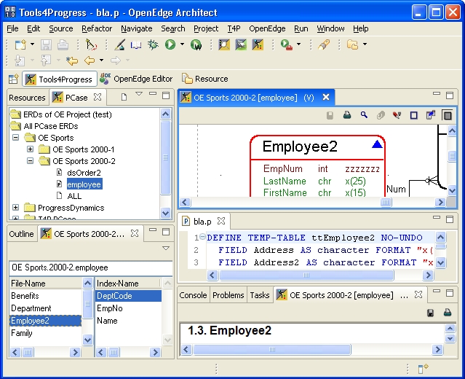Image resolution: width=465 pixels, height=379 pixels.
Task: Switch to the Console tab
Action: point(193,295)
